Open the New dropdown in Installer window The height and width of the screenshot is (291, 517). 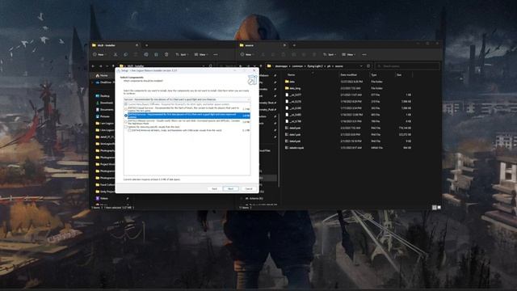99,54
